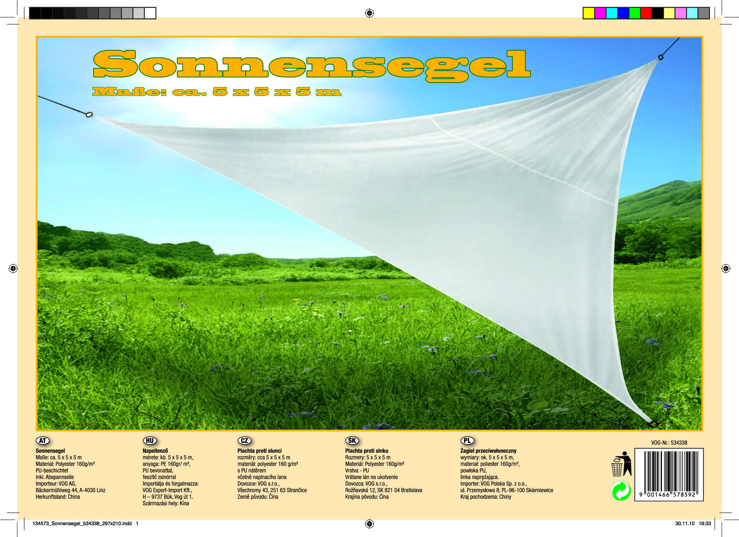The image size is (739, 537).
Task: Click the PL country badge
Action: pyautogui.click(x=467, y=440)
